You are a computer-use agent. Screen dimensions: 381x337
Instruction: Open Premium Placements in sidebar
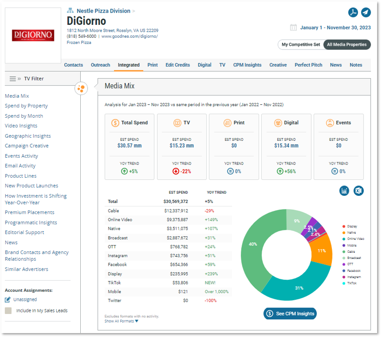(30, 212)
